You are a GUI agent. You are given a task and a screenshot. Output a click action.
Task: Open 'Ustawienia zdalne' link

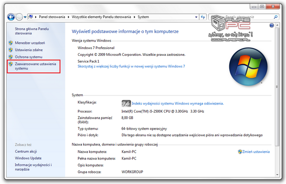coord(29,50)
